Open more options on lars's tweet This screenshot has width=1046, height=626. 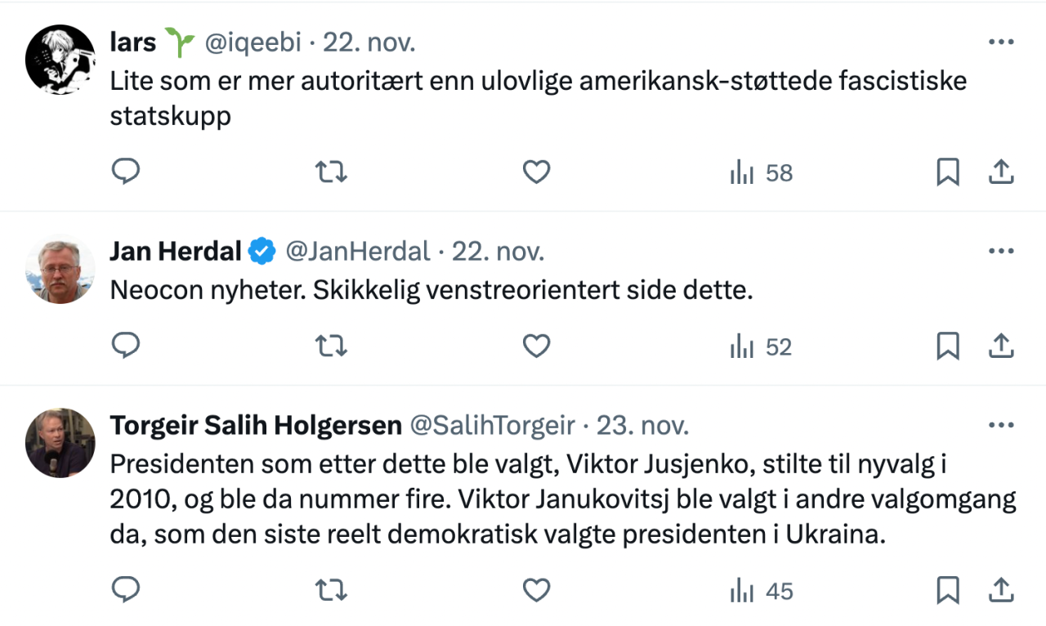(x=1001, y=42)
